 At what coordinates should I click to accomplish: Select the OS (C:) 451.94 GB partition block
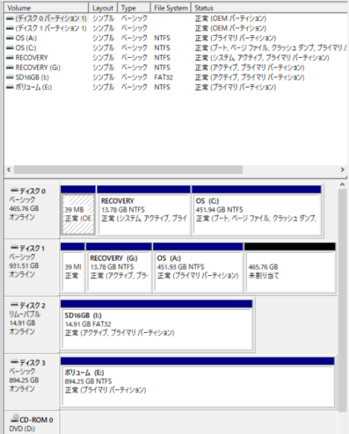coord(256,210)
